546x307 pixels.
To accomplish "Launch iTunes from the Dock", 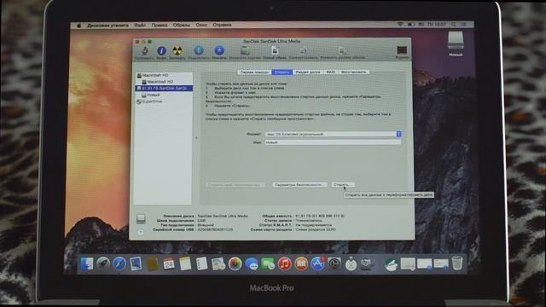I will (x=284, y=264).
